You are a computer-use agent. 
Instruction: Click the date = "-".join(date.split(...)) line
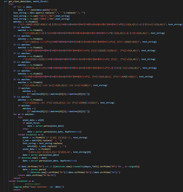pos(37,10)
